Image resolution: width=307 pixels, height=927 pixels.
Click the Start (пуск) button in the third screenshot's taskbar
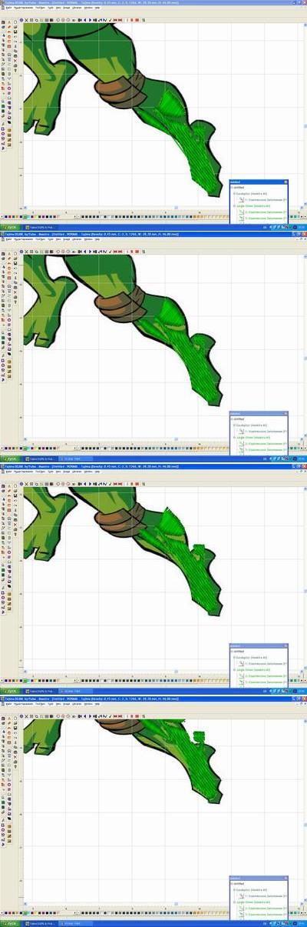[10, 691]
